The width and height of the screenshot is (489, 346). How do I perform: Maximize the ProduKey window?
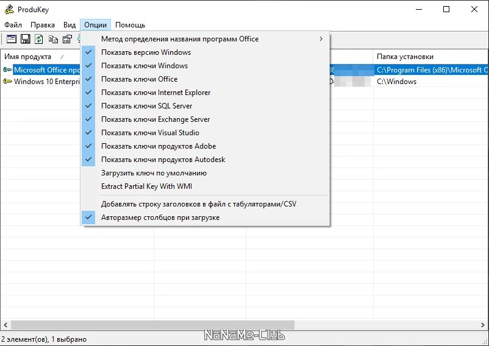(x=446, y=9)
